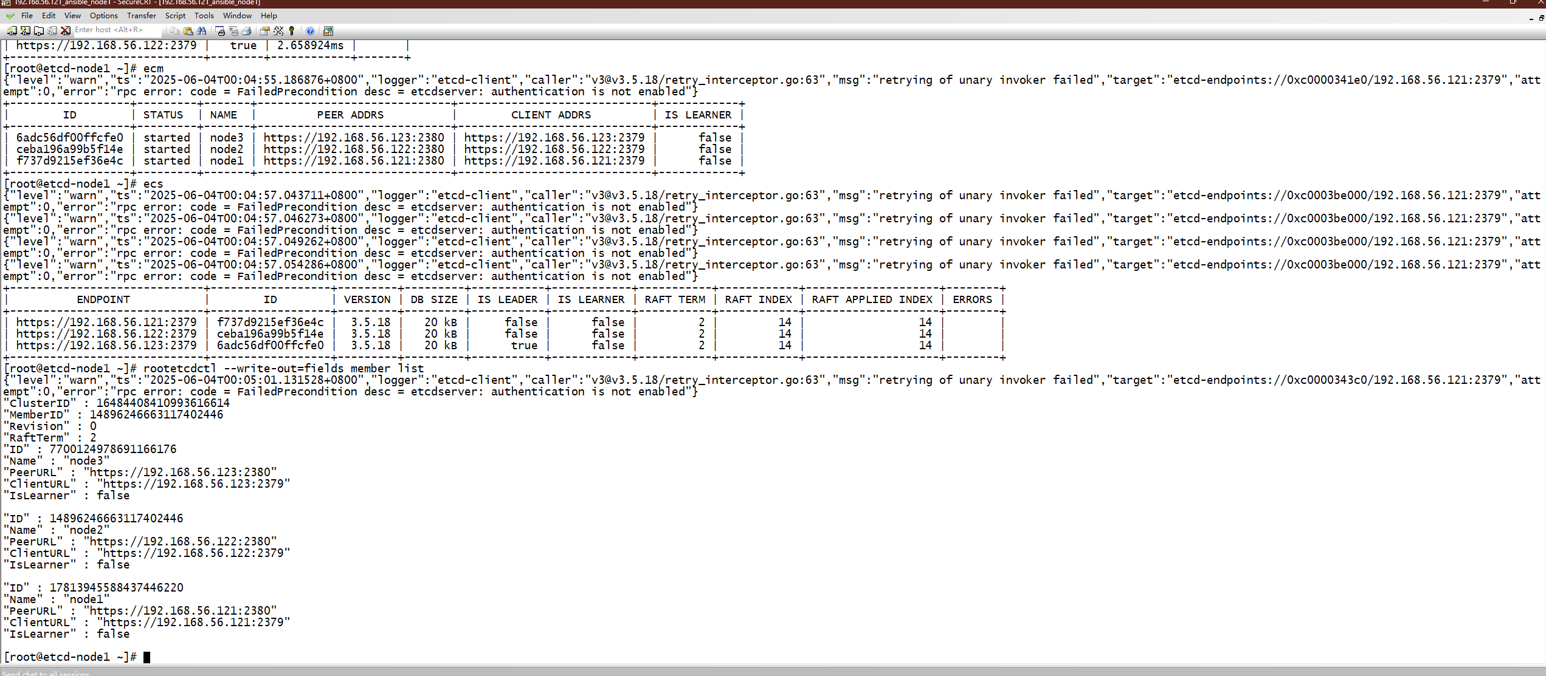Click the 'true' leader value for 192.168.56.123

click(524, 346)
